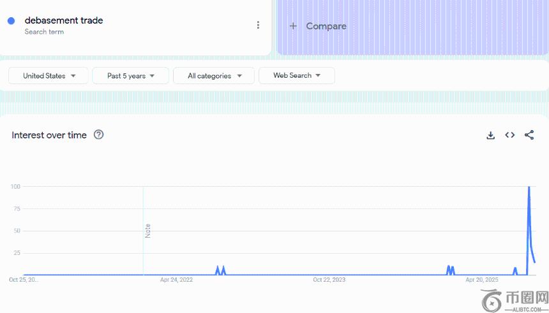The height and width of the screenshot is (313, 549).
Task: Click the embed code icon
Action: pos(509,135)
